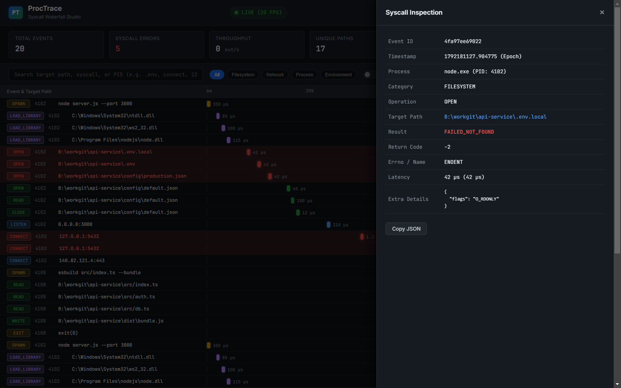Select the All filter chip

(217, 75)
